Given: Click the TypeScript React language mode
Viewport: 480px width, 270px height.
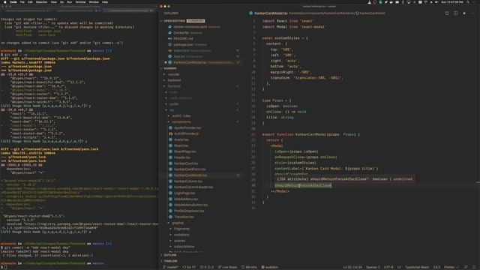Looking at the screenshot, I should coord(417,267).
